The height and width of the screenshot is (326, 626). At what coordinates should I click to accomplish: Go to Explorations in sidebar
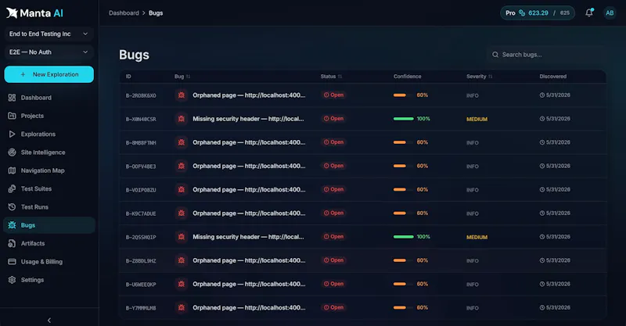pyautogui.click(x=49, y=134)
